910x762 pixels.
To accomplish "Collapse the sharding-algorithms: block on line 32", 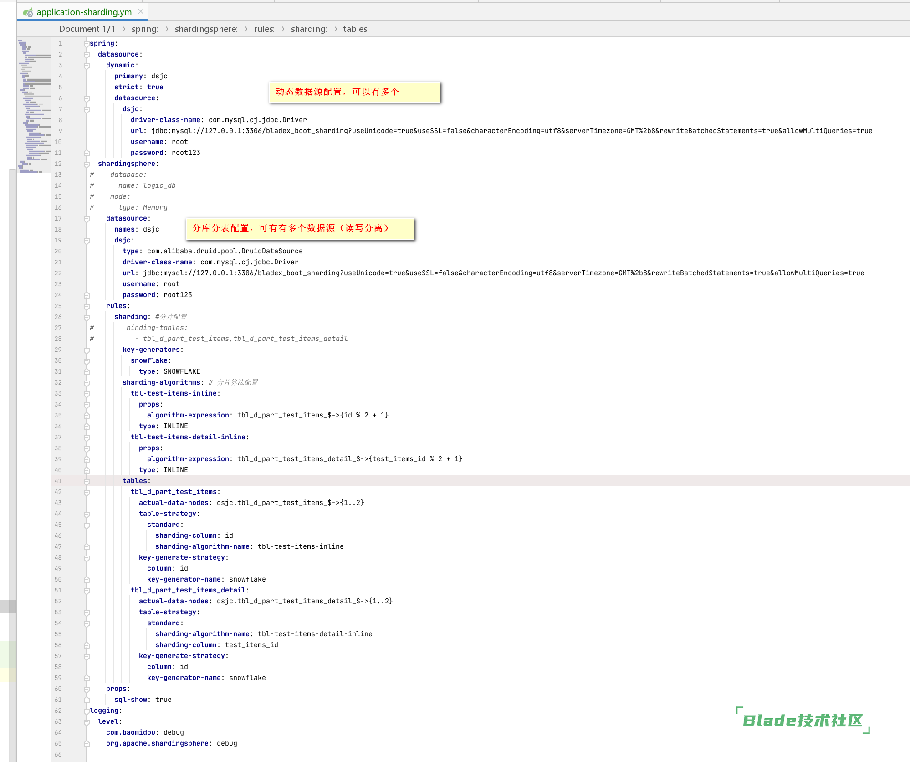I will click(87, 383).
